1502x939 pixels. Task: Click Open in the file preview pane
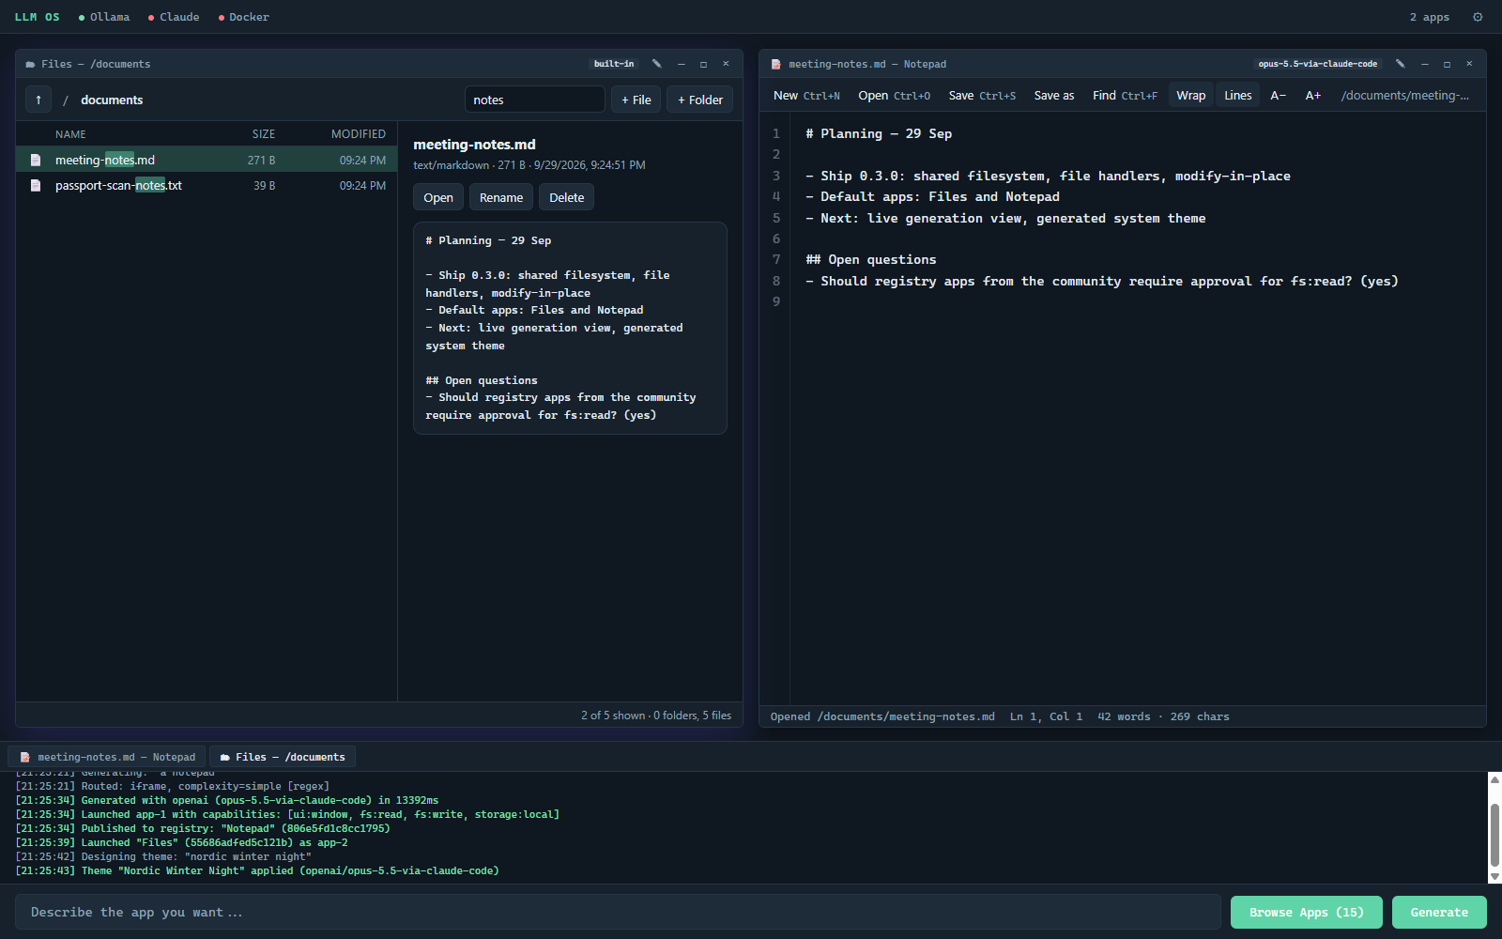[x=438, y=197]
